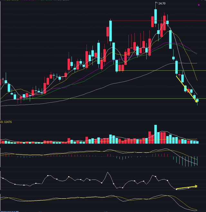The height and width of the screenshot is (212, 206).
Task: Click the last candlestick on the right
Action: (197, 101)
